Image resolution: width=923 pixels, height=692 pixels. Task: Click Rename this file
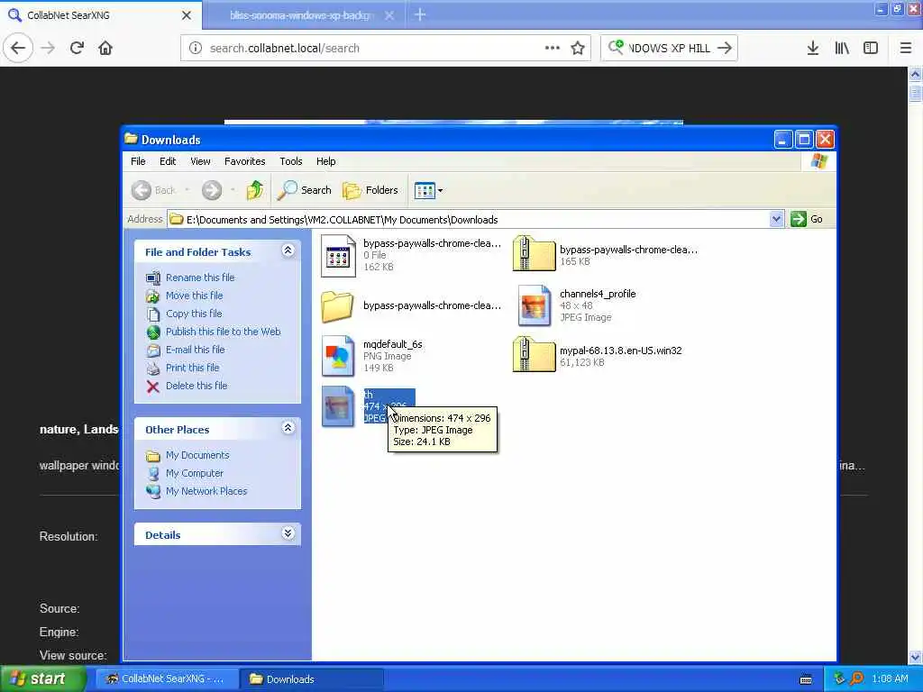[x=200, y=278]
